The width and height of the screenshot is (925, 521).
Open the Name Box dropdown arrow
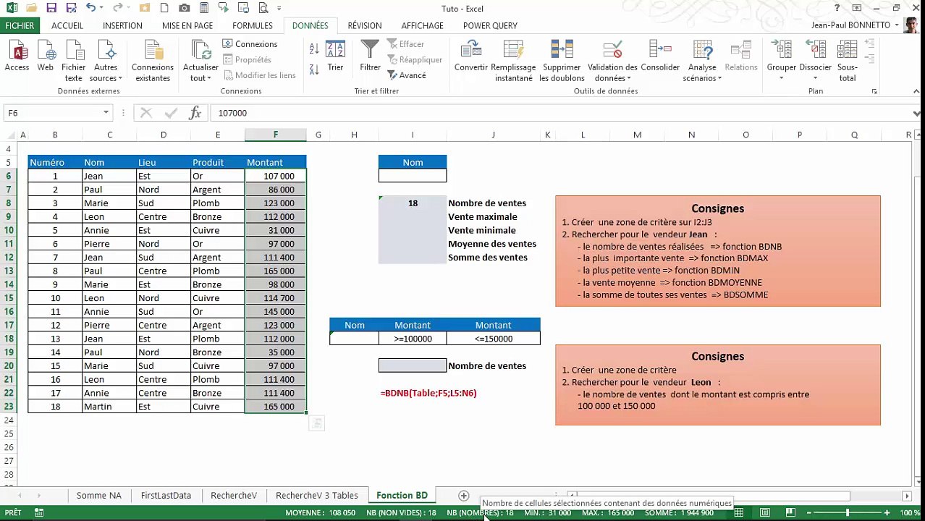[x=106, y=113]
